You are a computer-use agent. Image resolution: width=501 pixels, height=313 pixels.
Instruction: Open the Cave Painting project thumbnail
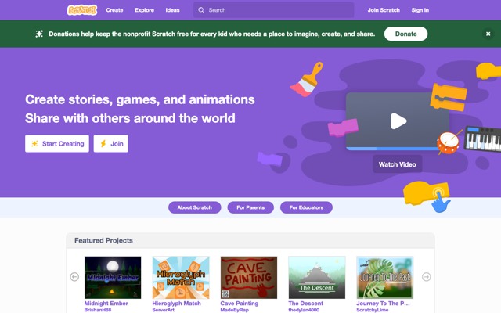pyautogui.click(x=249, y=278)
